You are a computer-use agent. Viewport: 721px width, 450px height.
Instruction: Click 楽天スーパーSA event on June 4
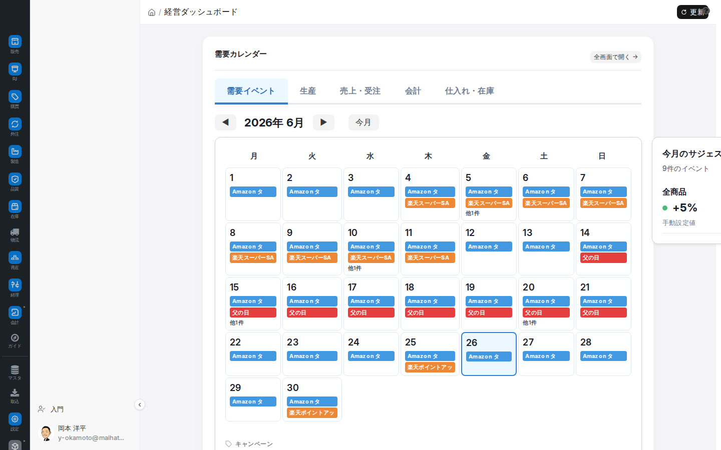(x=430, y=203)
